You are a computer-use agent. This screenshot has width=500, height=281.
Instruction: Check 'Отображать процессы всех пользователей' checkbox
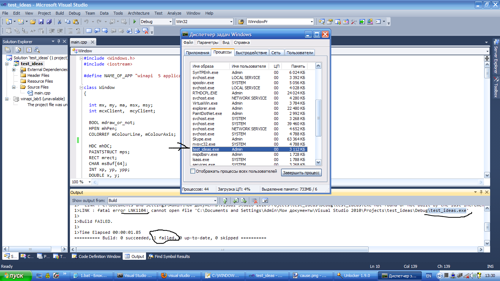(x=193, y=171)
